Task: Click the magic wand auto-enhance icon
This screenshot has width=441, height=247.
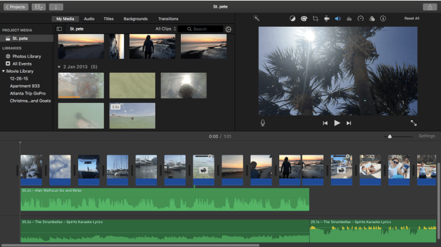Action: (x=257, y=18)
